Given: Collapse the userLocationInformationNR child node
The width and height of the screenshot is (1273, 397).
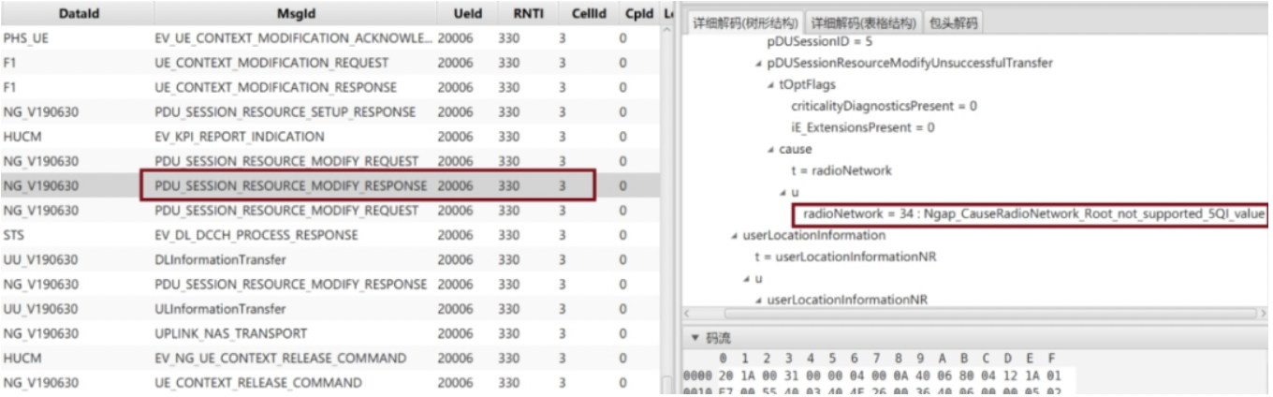Looking at the screenshot, I should [x=758, y=300].
